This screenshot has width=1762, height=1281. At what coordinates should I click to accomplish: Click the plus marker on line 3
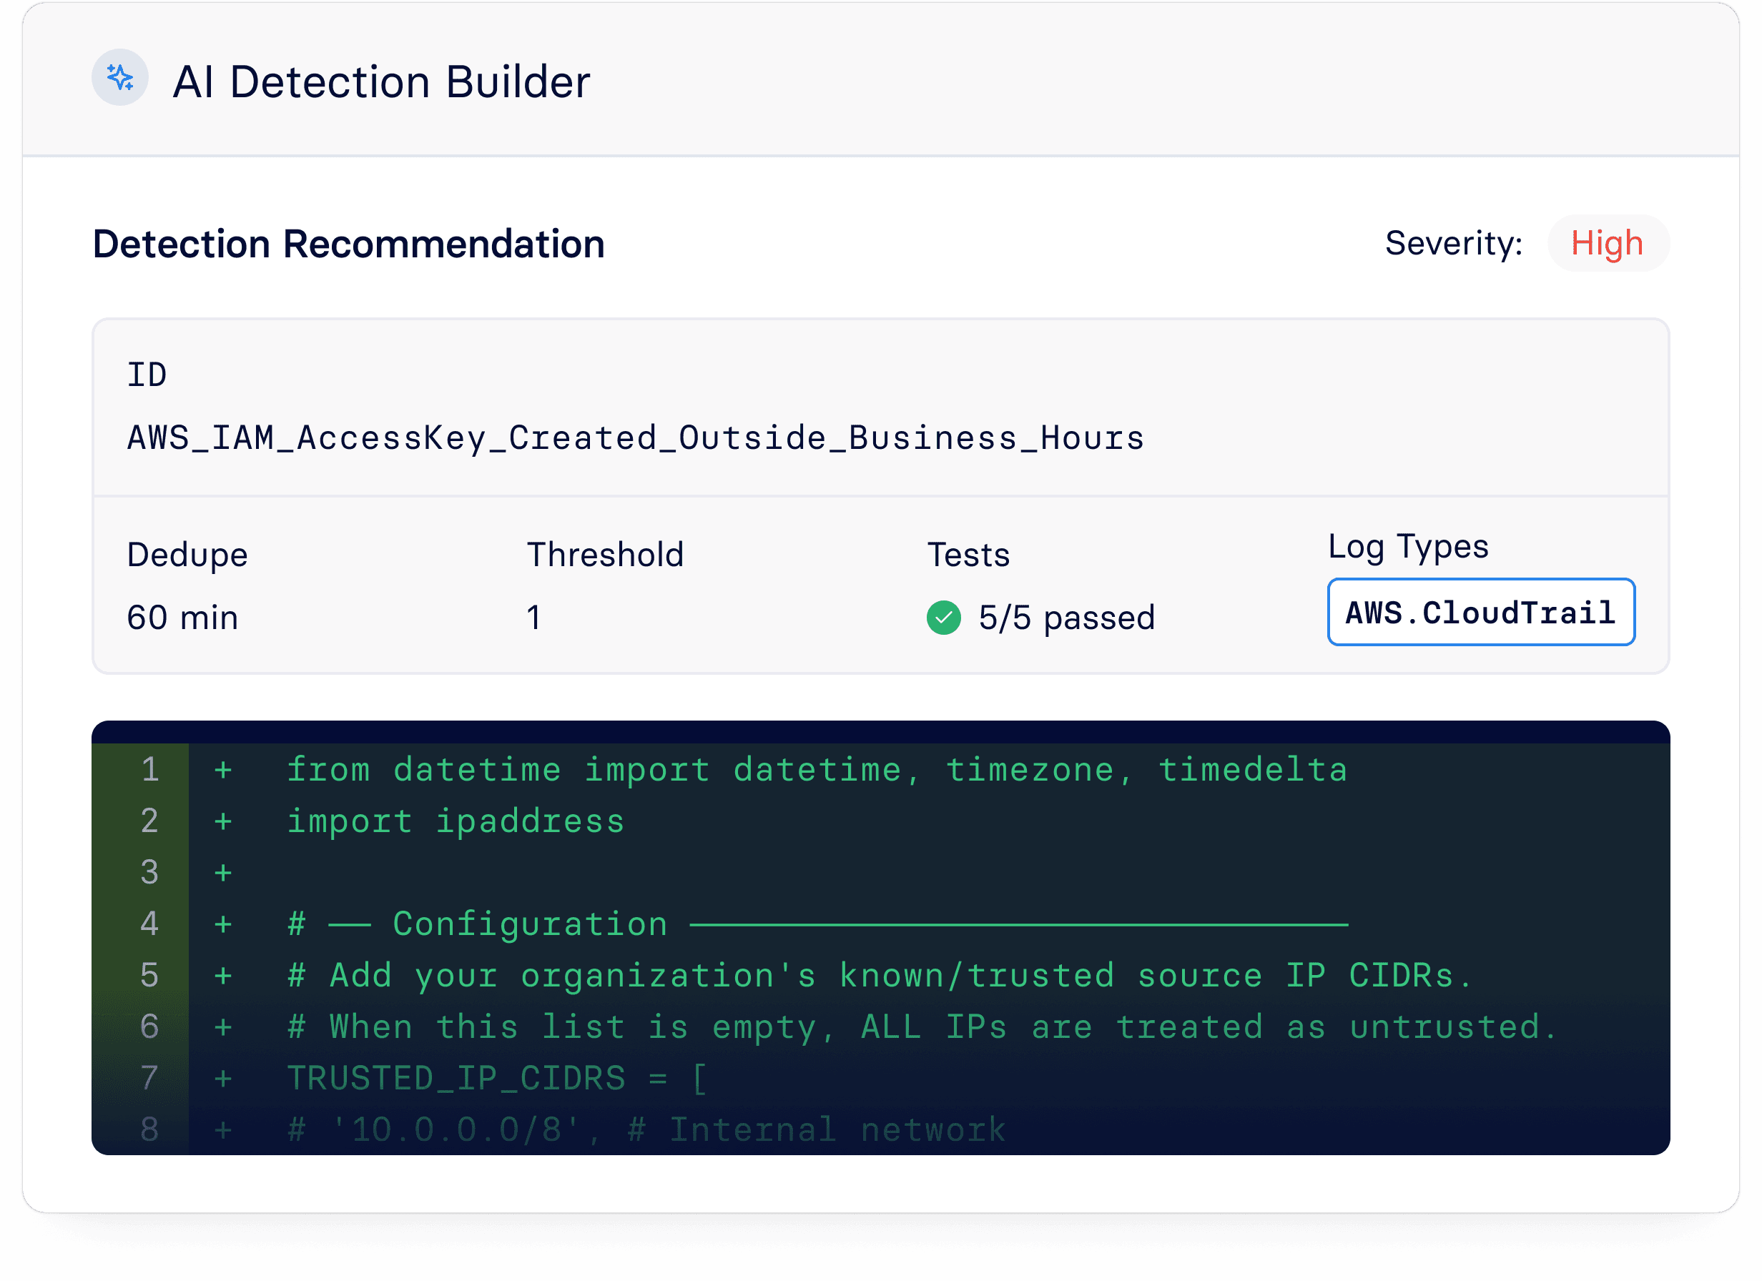223,872
